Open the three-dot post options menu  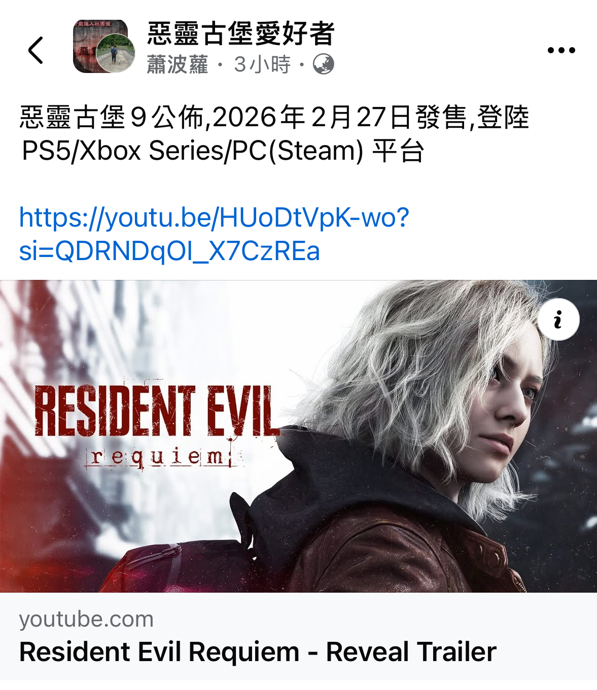click(x=561, y=50)
